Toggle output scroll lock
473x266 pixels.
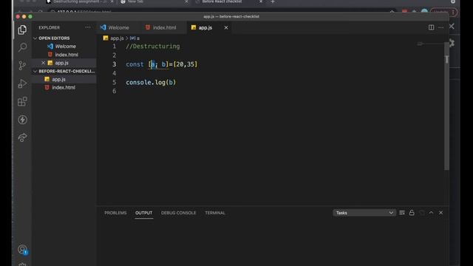412,213
